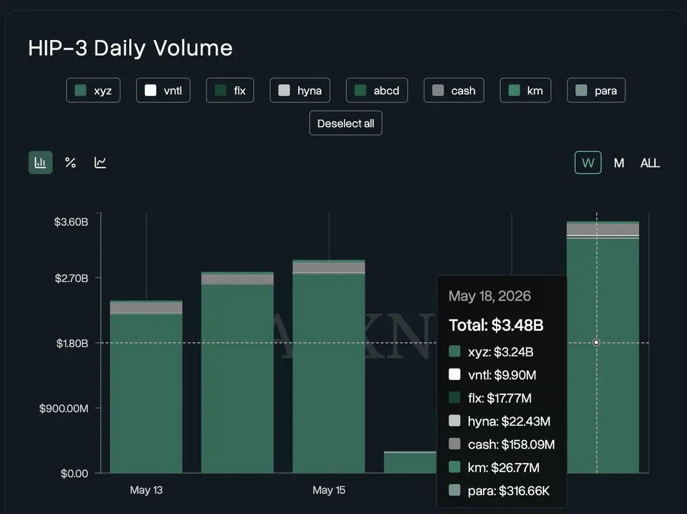Click the May 18 tallest volume bar
This screenshot has width=687, height=514.
(x=603, y=347)
